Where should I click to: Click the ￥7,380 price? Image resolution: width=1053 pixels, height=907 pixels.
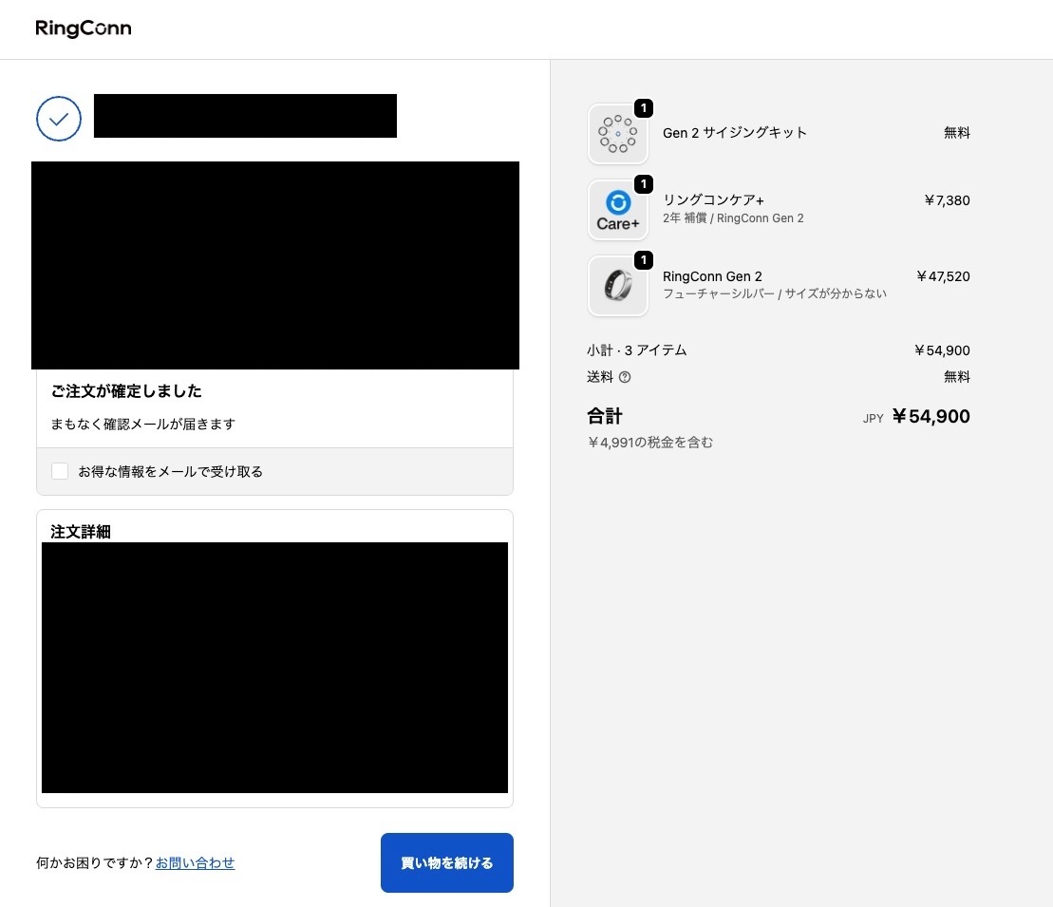[x=947, y=200]
